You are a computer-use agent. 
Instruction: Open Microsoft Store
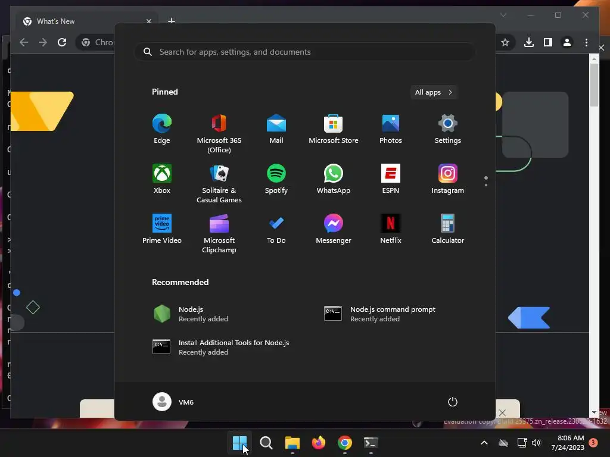point(334,129)
